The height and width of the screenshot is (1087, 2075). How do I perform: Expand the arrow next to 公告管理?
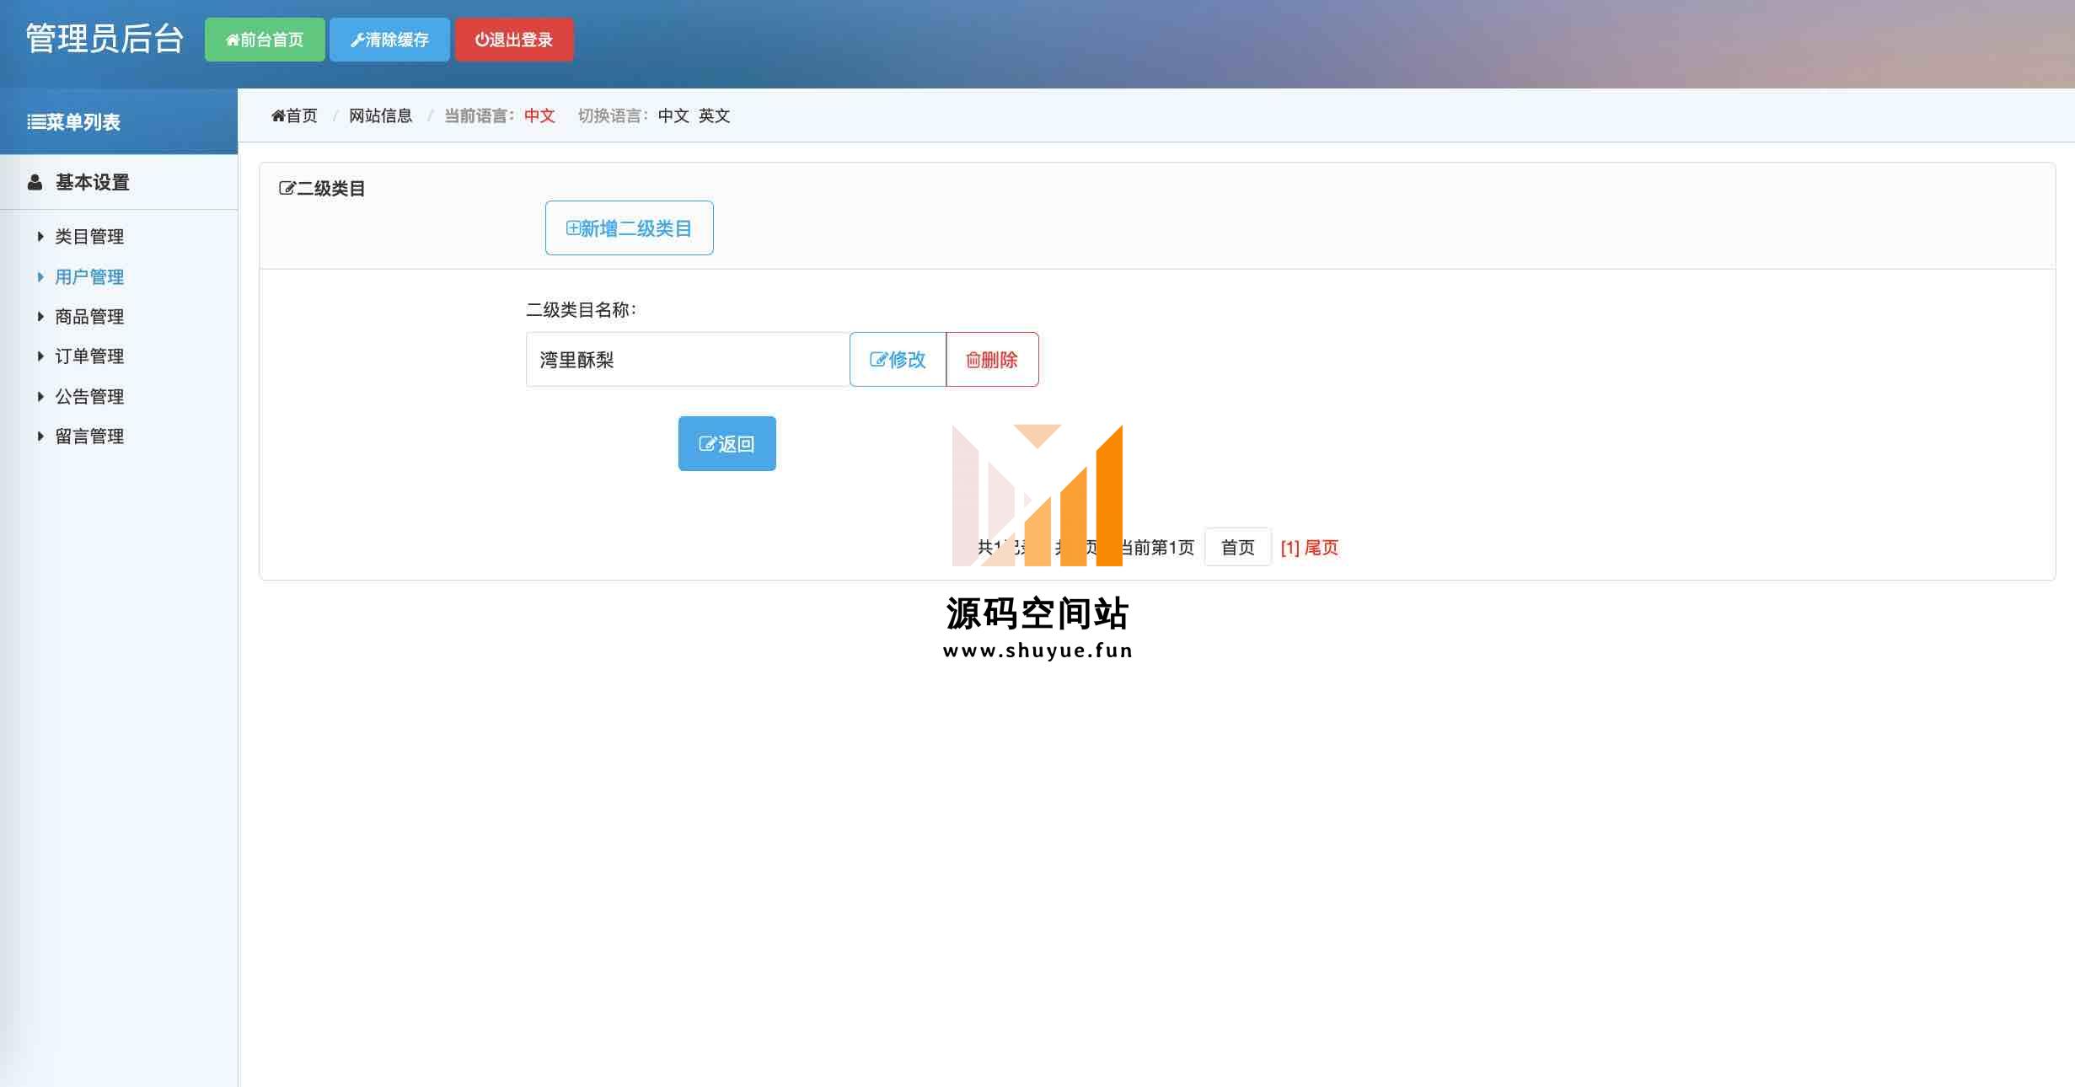pos(40,396)
